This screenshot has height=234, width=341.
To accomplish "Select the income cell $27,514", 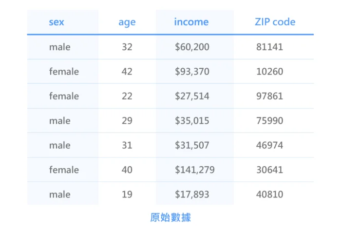I will (192, 96).
